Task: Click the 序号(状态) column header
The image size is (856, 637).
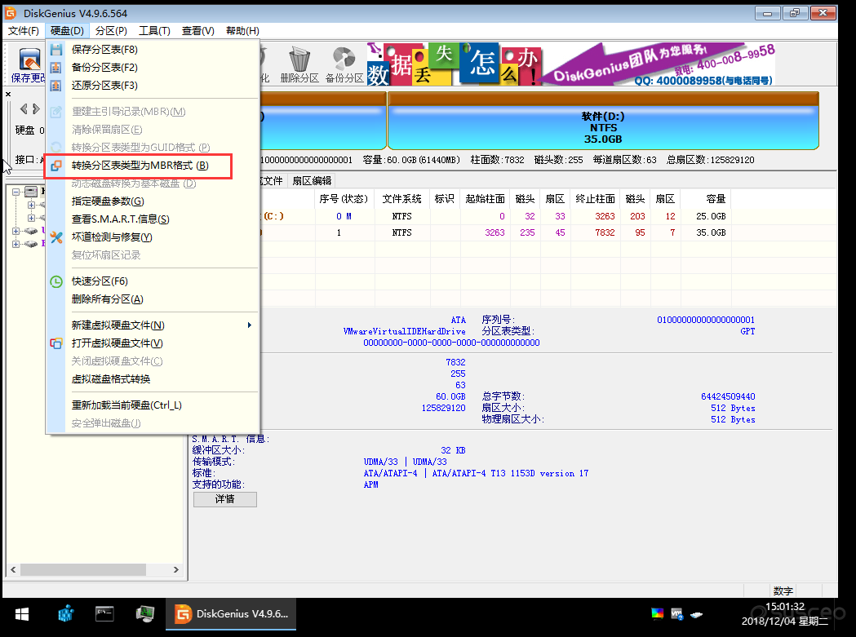Action: pyautogui.click(x=344, y=199)
